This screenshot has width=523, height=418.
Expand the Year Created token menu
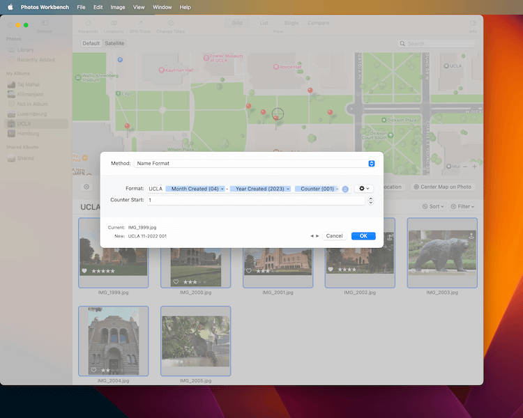(288, 189)
